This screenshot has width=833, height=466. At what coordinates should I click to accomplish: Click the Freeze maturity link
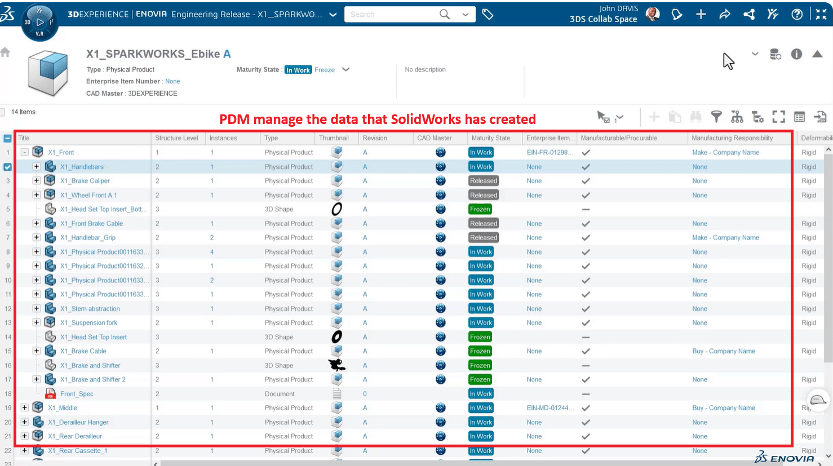click(x=325, y=70)
